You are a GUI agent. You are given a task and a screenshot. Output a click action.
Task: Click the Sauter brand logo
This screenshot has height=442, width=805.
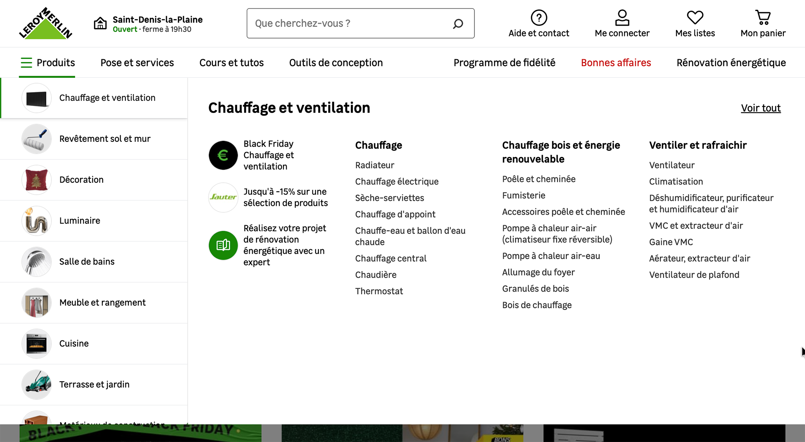coord(223,197)
